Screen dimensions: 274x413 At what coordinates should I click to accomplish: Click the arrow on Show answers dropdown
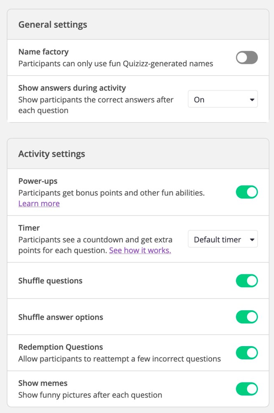[x=252, y=100]
